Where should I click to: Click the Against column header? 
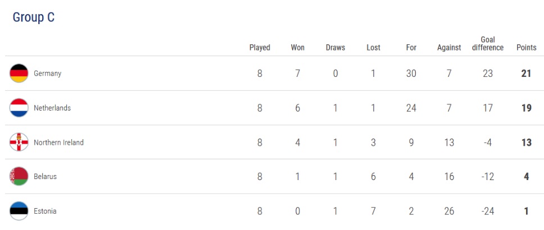[449, 48]
